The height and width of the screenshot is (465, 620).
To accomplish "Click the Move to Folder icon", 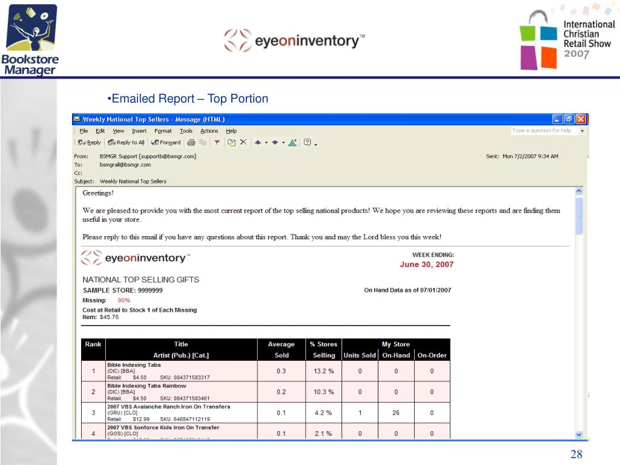I will [x=232, y=142].
